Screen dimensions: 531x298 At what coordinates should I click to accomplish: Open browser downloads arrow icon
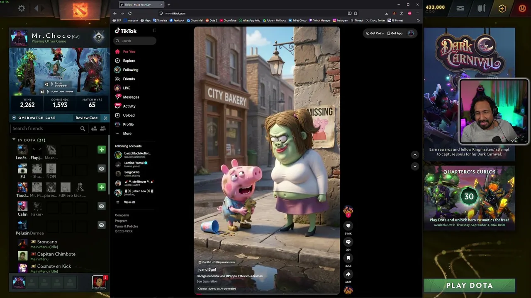click(387, 13)
